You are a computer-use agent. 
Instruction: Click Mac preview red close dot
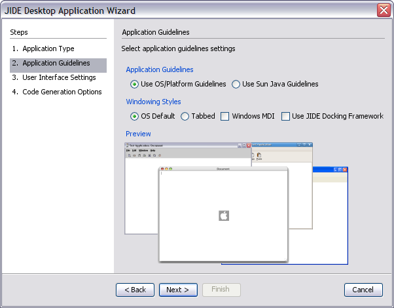point(162,169)
